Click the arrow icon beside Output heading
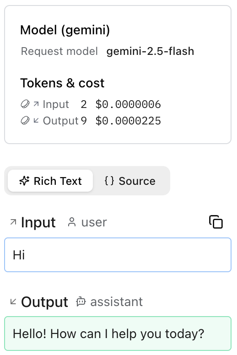Viewport: 237px width, 355px height. 13,301
